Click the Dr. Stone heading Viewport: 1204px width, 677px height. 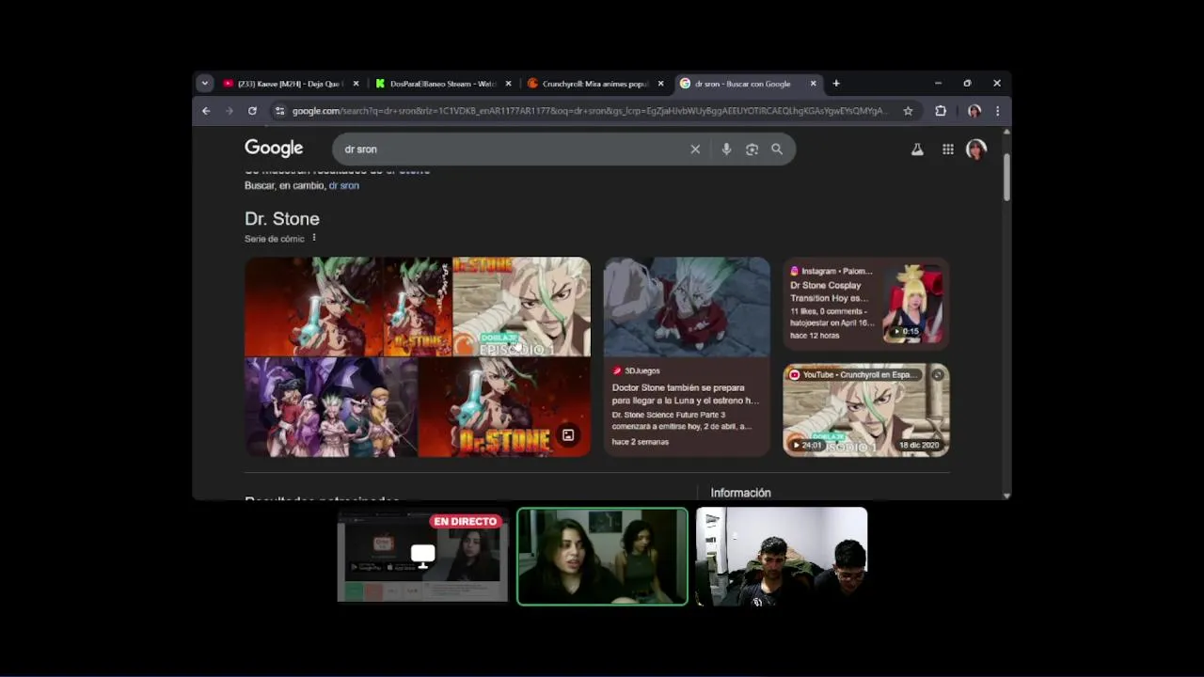[282, 219]
